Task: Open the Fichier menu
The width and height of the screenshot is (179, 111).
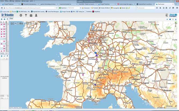Action: [x=2, y=1]
